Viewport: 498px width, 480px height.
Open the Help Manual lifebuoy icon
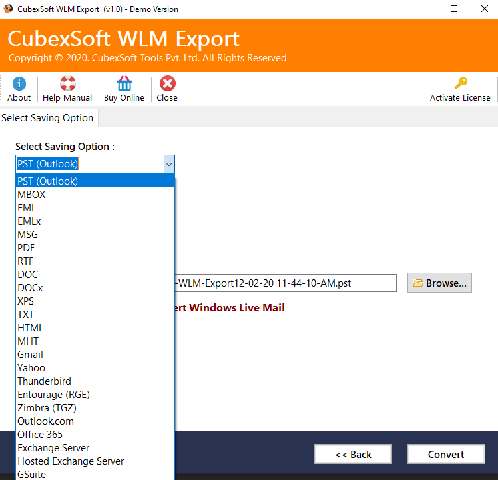point(67,84)
